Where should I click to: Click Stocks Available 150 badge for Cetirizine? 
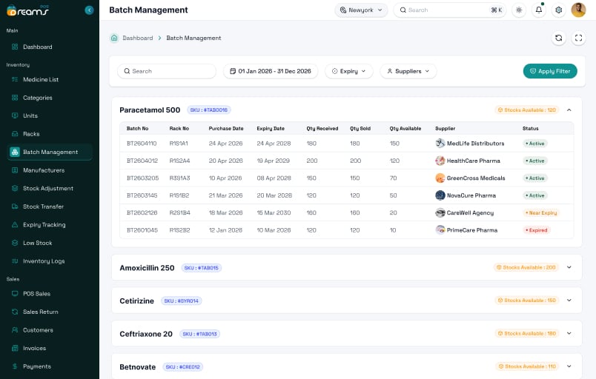527,301
